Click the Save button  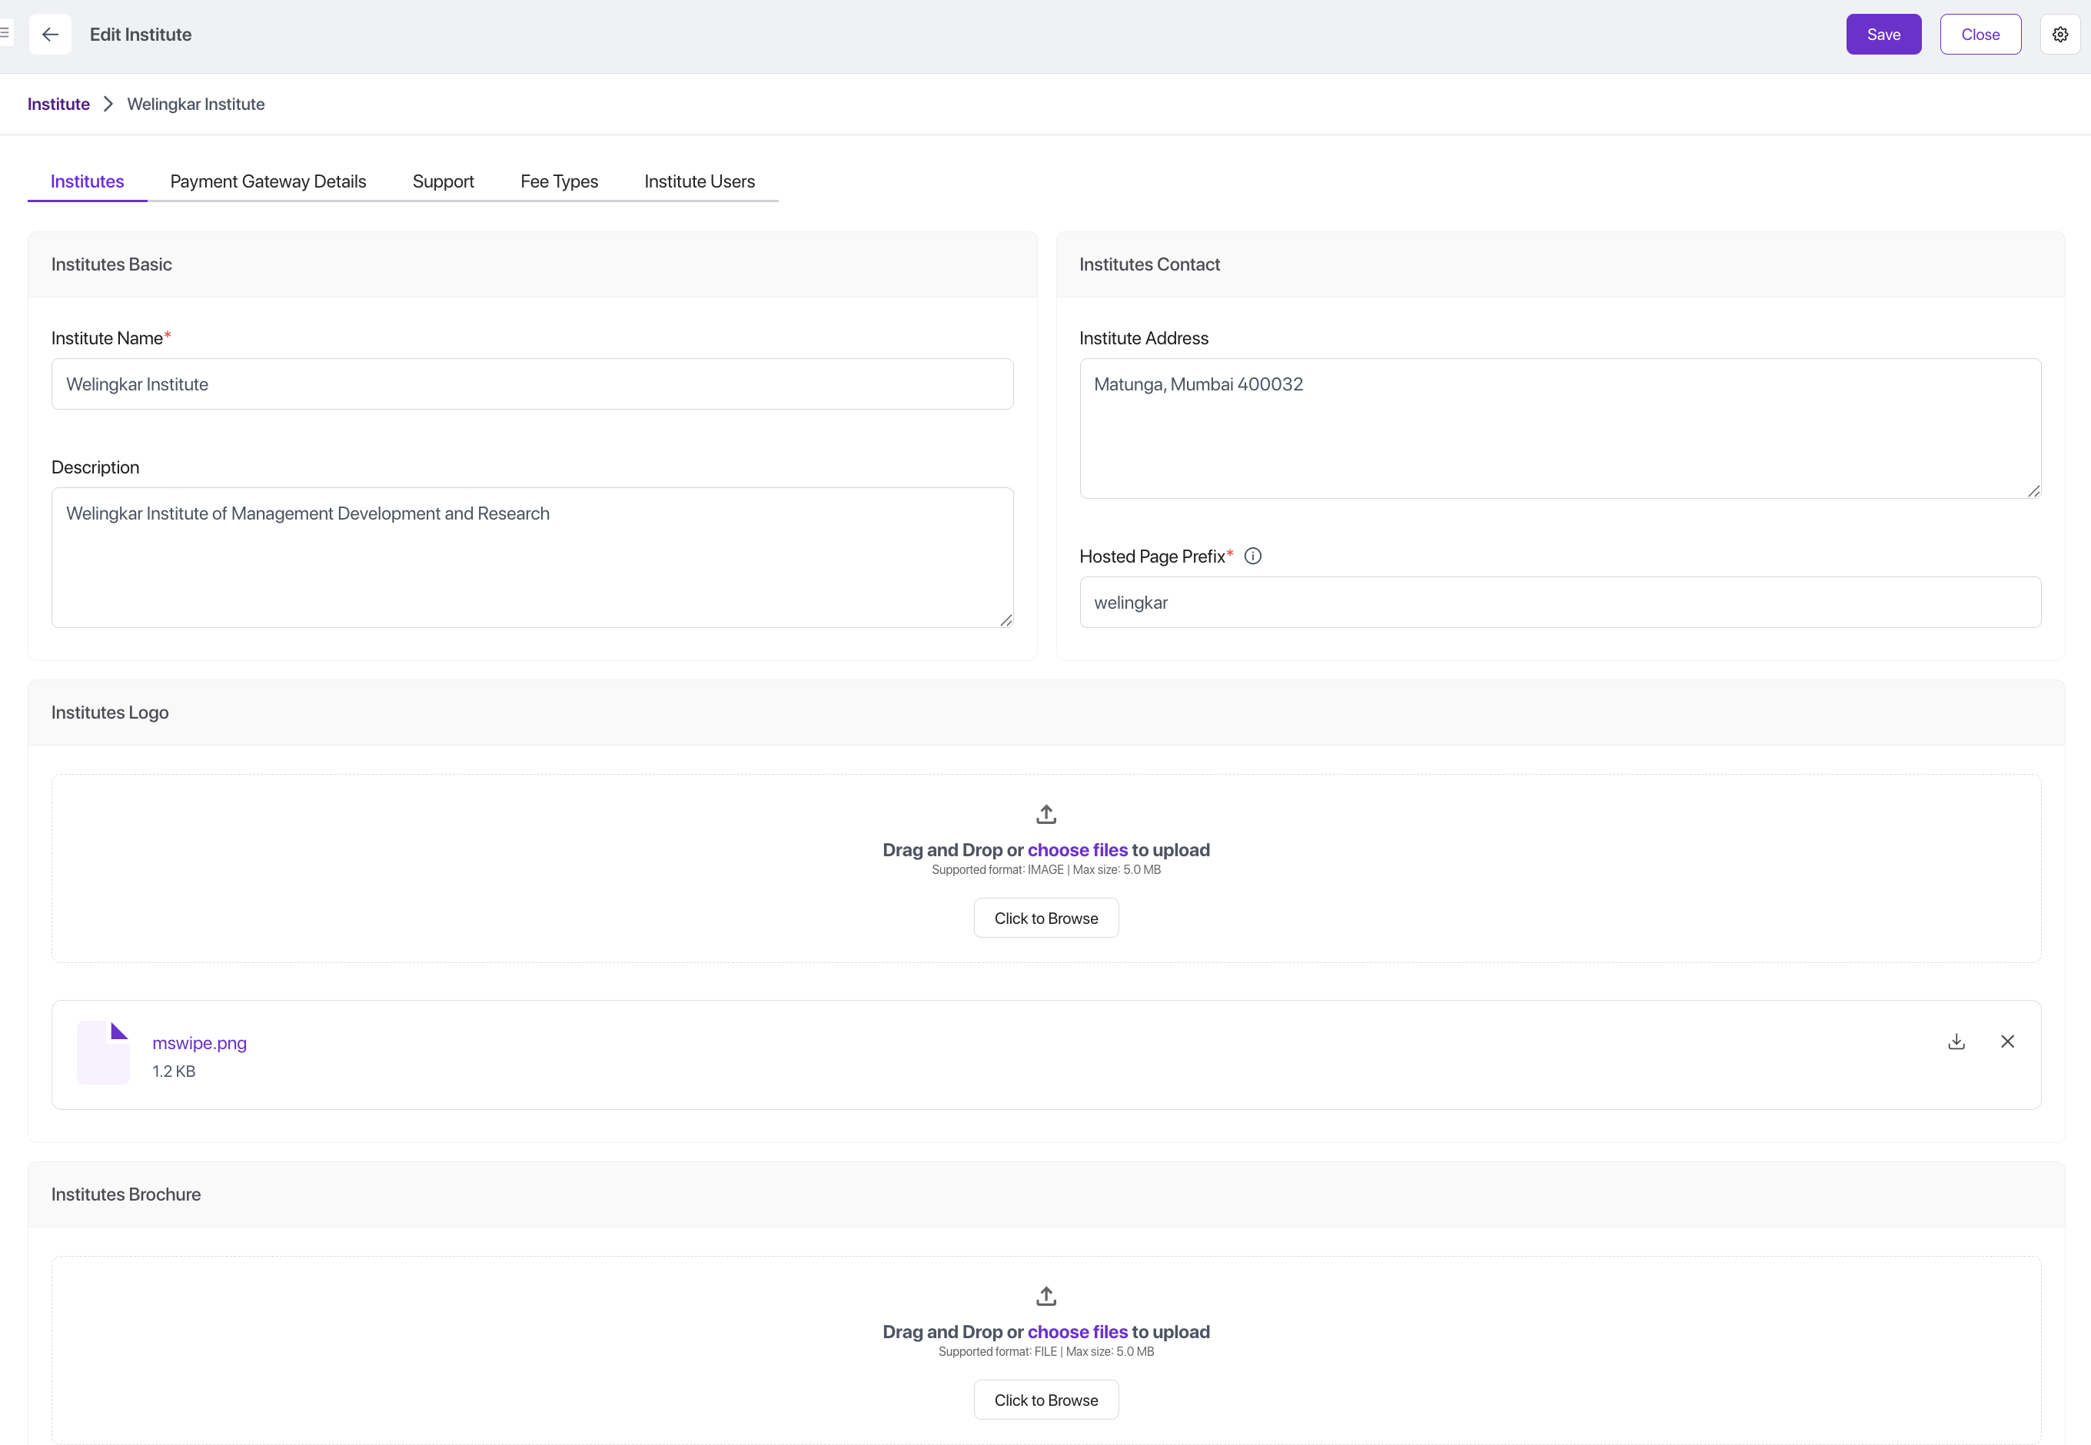(x=1883, y=35)
